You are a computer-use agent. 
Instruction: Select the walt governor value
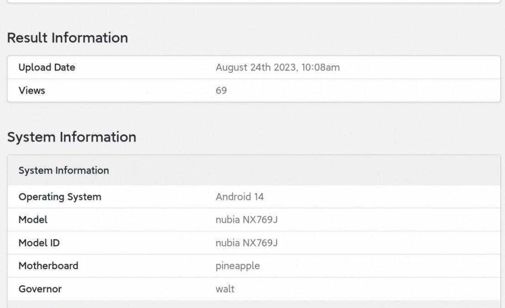(225, 289)
